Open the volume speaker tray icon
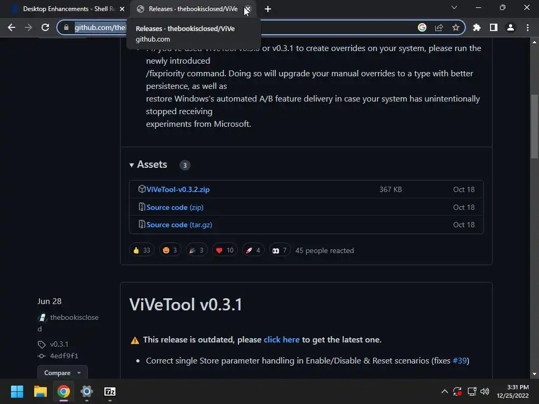539x404 pixels. (485, 391)
